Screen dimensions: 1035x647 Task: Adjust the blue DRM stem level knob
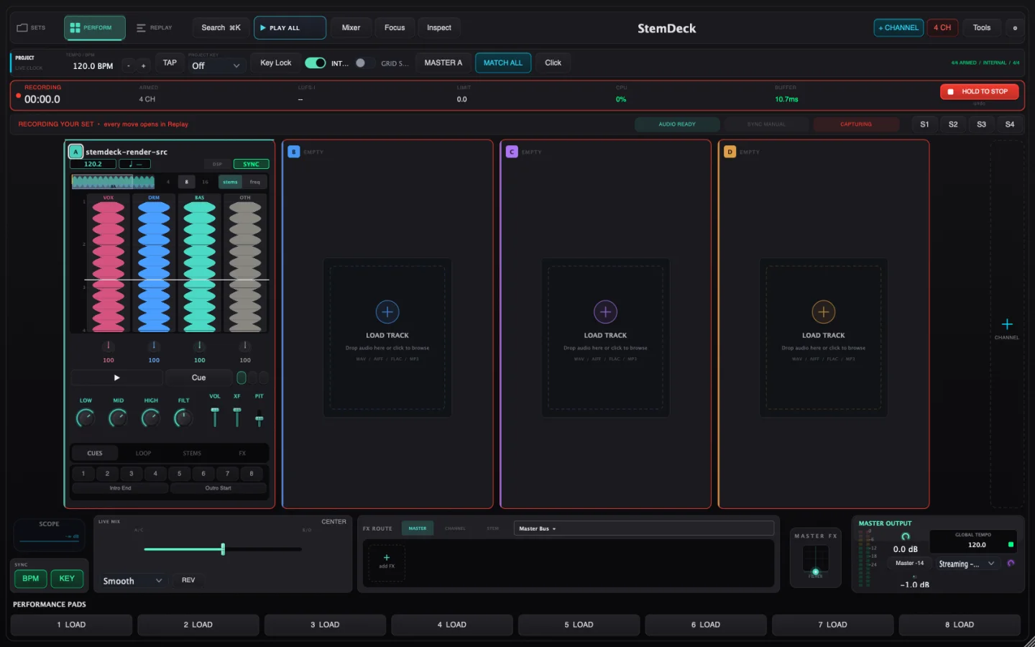154,346
